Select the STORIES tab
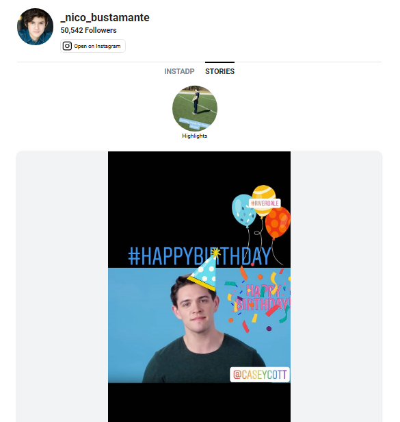This screenshot has height=422, width=400. (x=219, y=71)
